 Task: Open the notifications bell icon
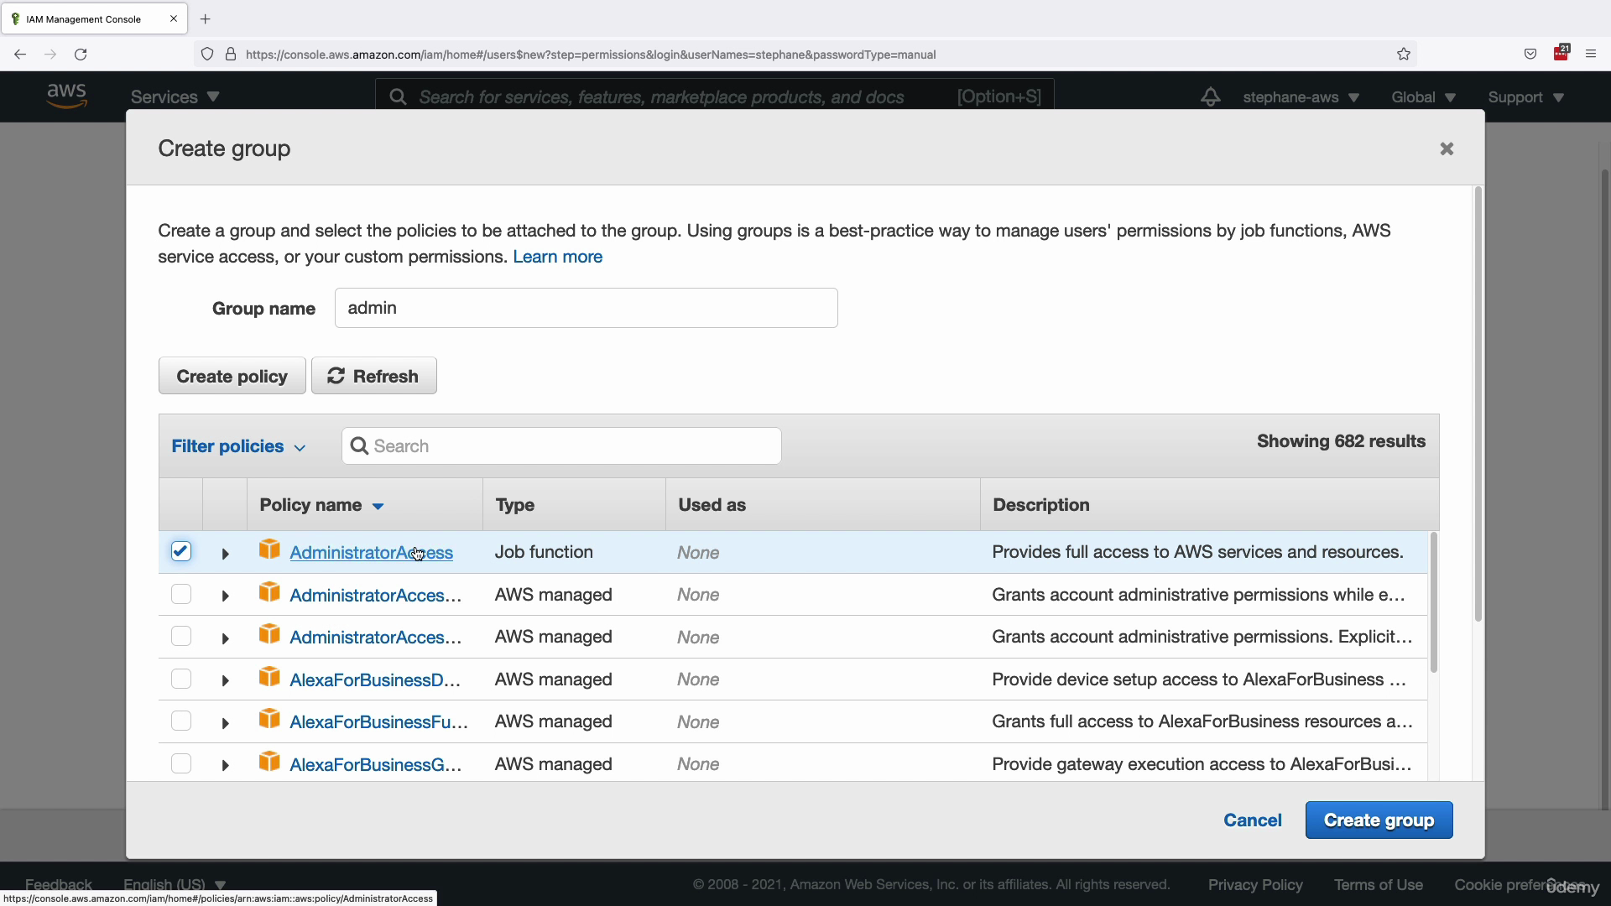1210,97
